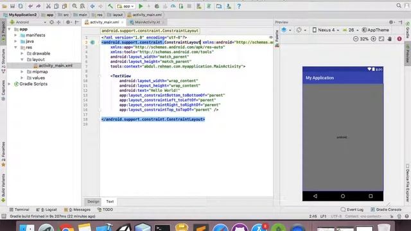Switch to the Text tab

[x=110, y=201]
